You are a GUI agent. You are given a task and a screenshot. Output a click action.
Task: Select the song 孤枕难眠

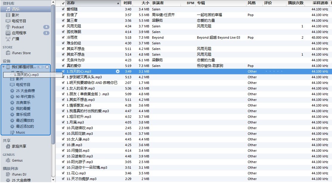(74, 32)
